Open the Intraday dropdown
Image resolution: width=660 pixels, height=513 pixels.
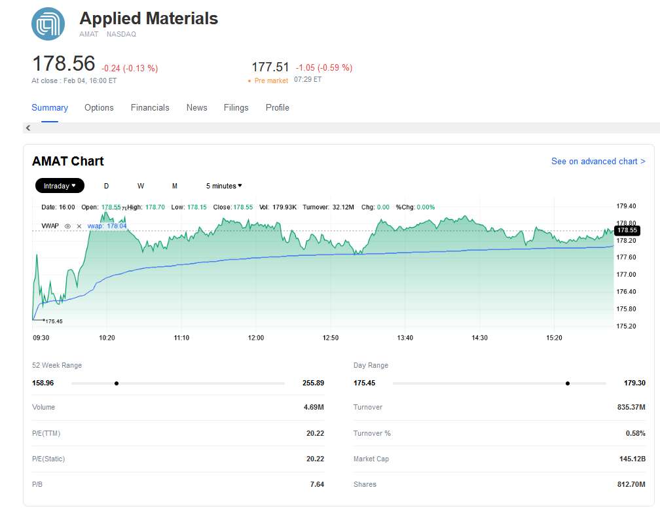pyautogui.click(x=59, y=186)
